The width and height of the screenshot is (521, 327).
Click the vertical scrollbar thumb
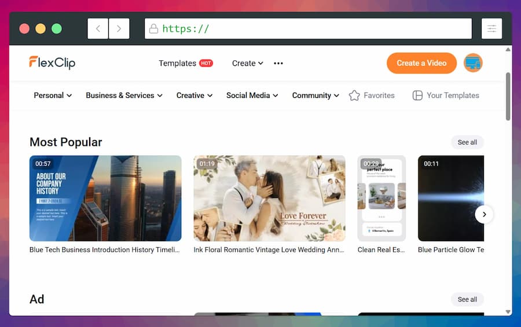tap(508, 97)
